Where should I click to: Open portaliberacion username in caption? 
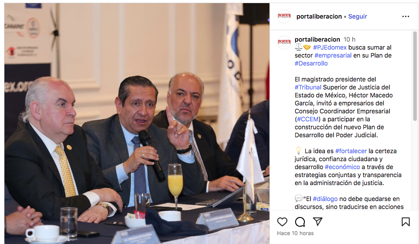click(317, 39)
